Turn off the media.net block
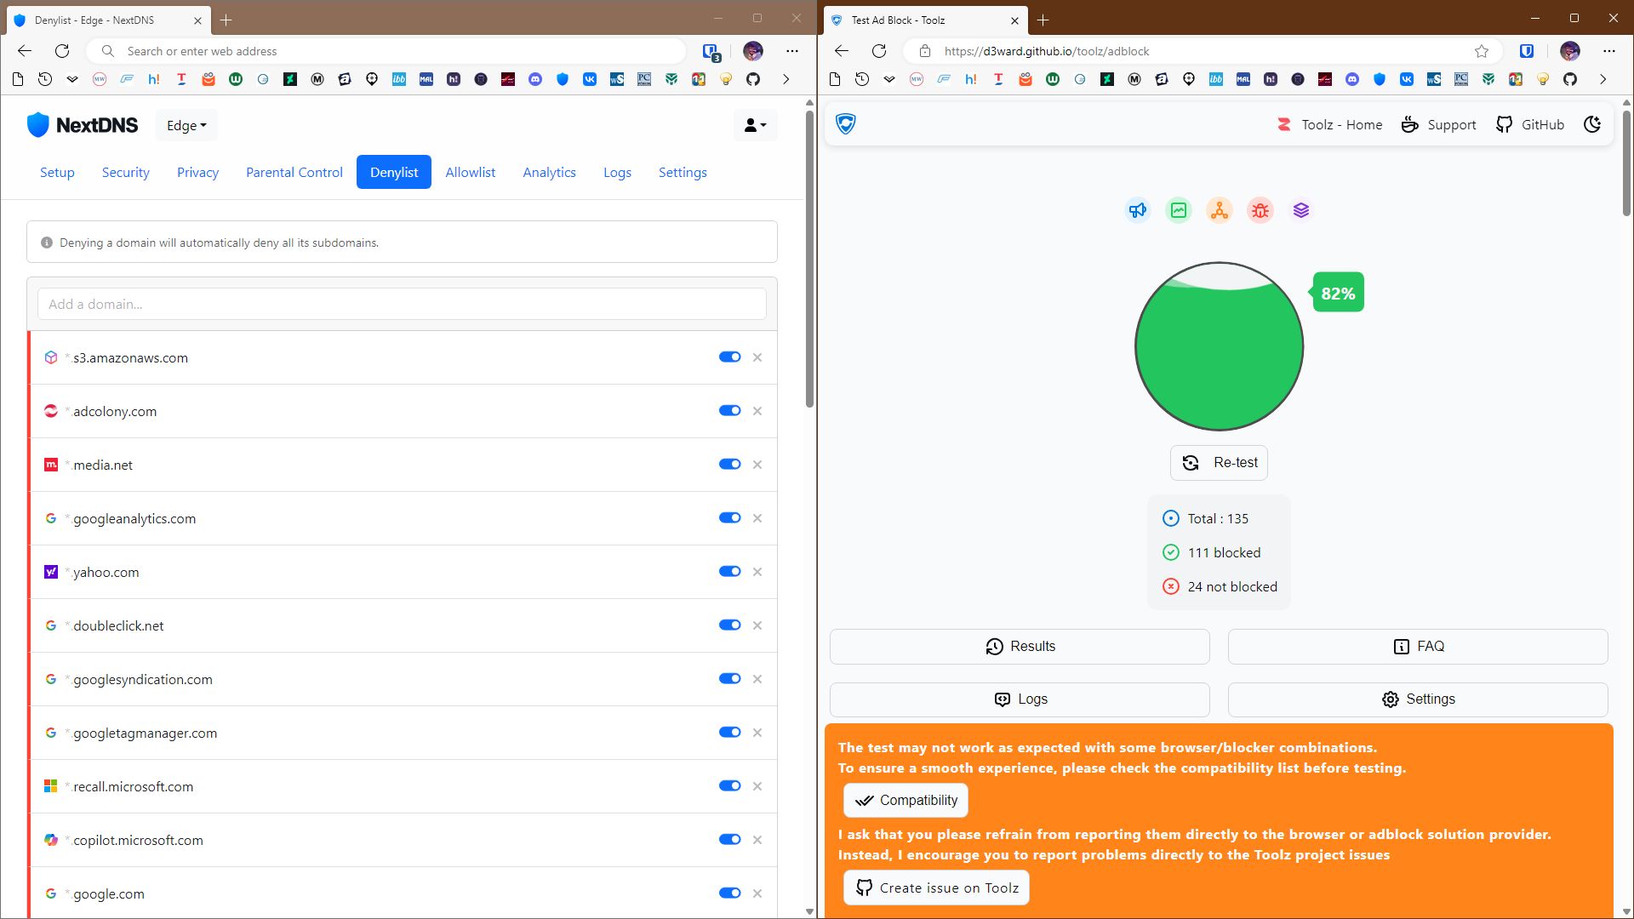 pos(730,465)
